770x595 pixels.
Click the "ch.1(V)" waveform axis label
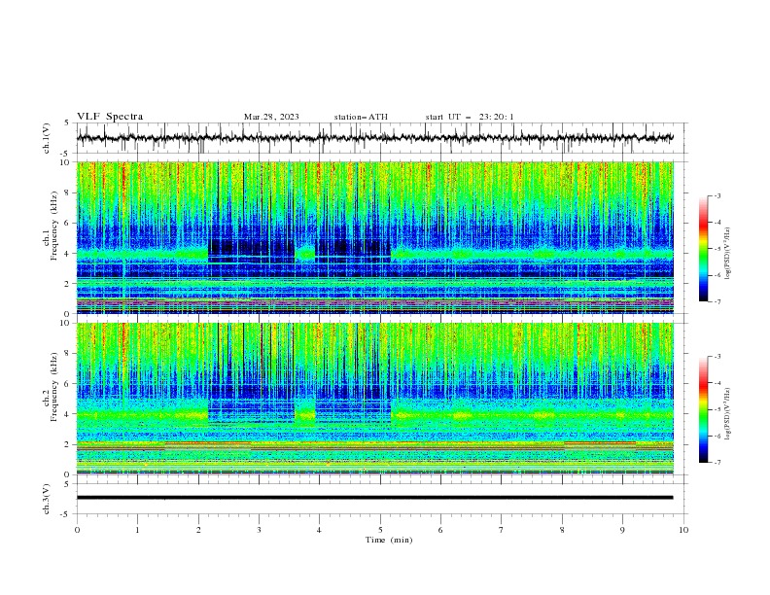pos(47,138)
